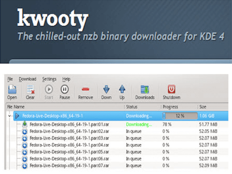Click the green Downloading... status of part01.rar

click(x=139, y=125)
